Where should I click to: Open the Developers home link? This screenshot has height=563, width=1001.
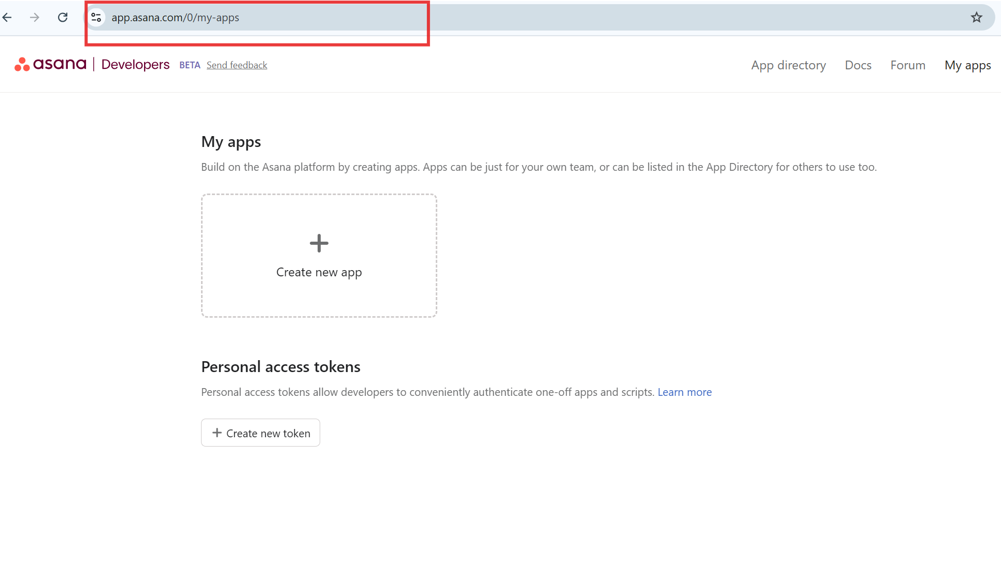pyautogui.click(x=135, y=65)
